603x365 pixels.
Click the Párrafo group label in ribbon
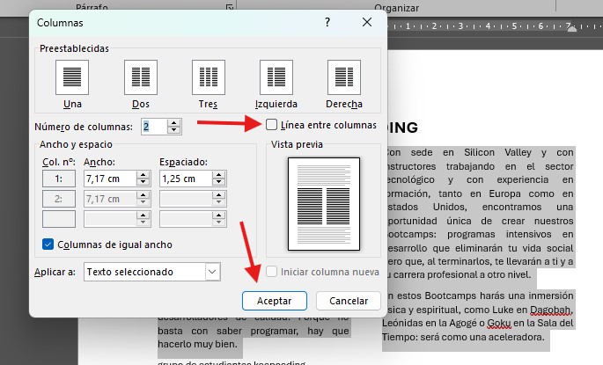92,8
